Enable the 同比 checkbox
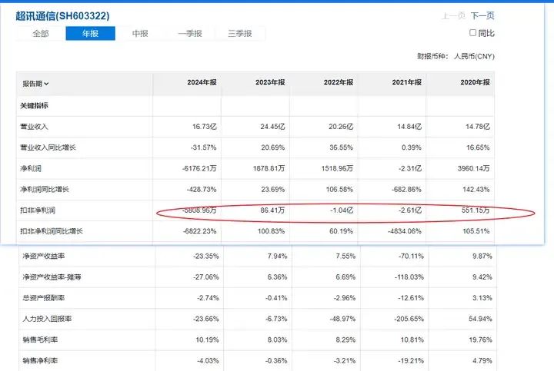This screenshot has height=371, width=554. (x=473, y=33)
